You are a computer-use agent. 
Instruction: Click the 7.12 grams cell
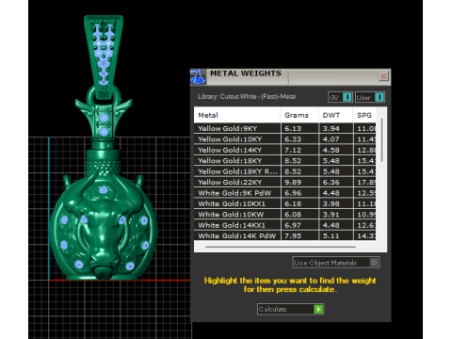299,150
